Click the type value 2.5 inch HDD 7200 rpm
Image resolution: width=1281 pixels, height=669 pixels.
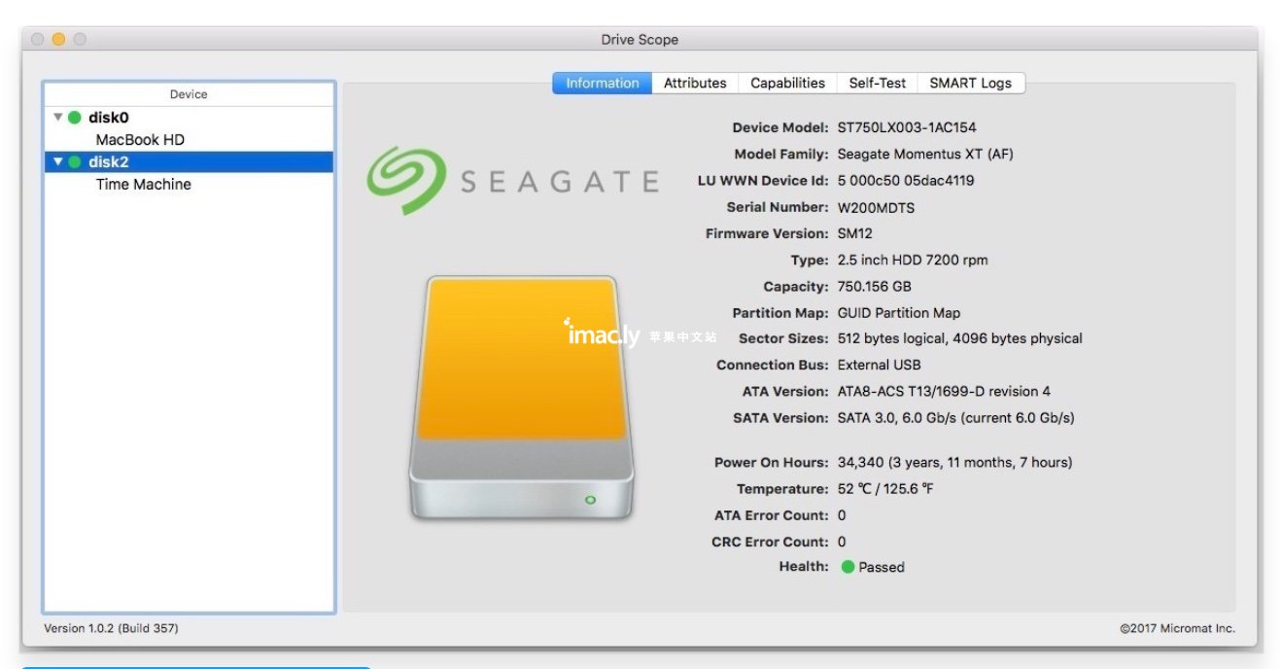point(913,261)
